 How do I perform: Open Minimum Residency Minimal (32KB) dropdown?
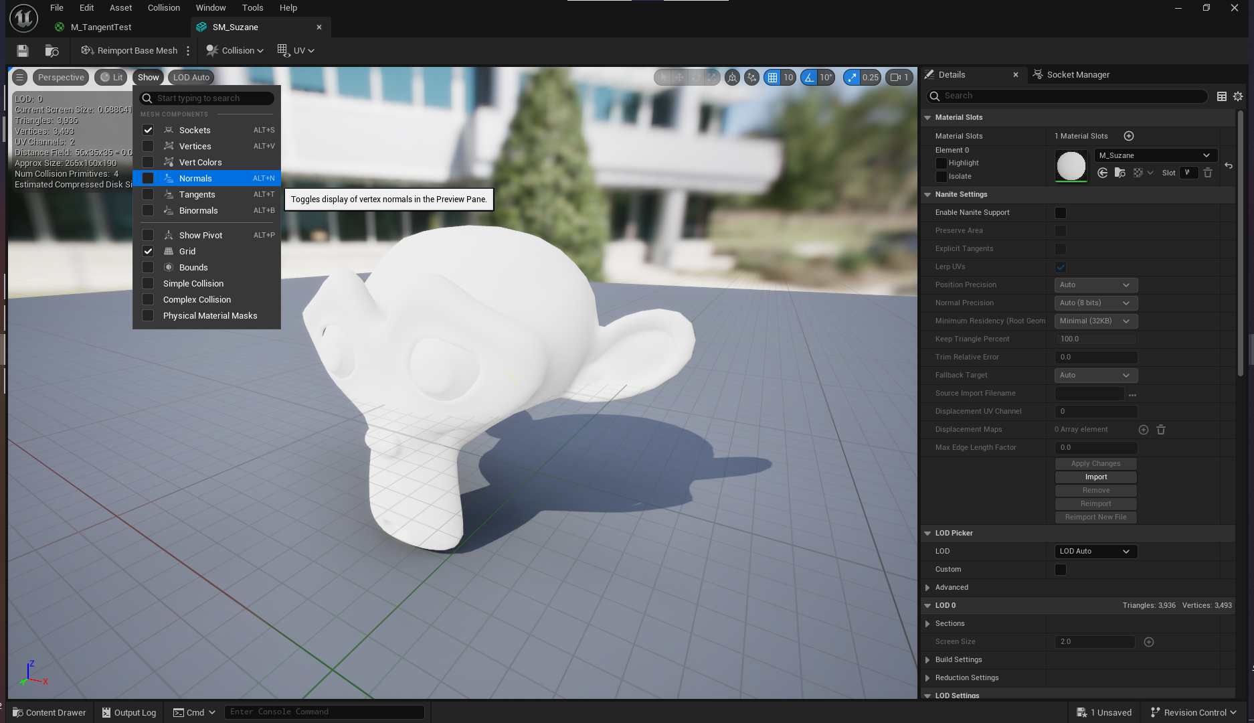click(1095, 321)
